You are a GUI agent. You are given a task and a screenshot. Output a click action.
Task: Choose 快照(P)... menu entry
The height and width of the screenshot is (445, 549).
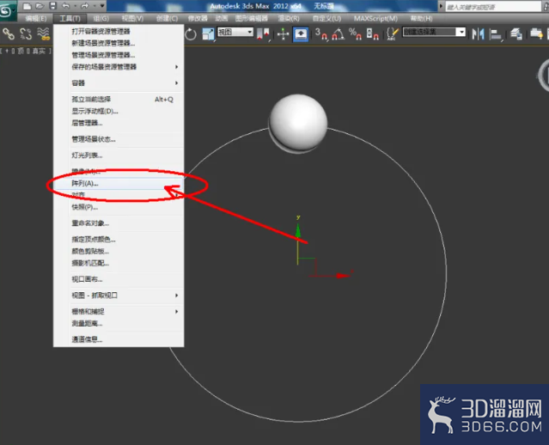coord(119,207)
